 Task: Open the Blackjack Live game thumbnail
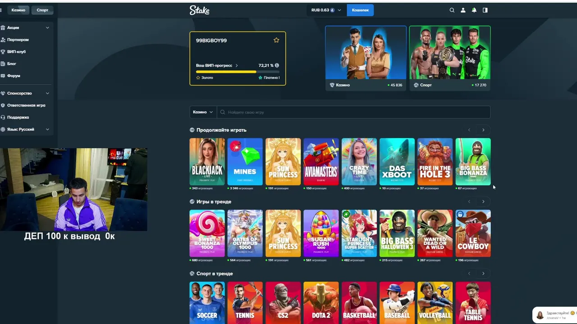207,162
